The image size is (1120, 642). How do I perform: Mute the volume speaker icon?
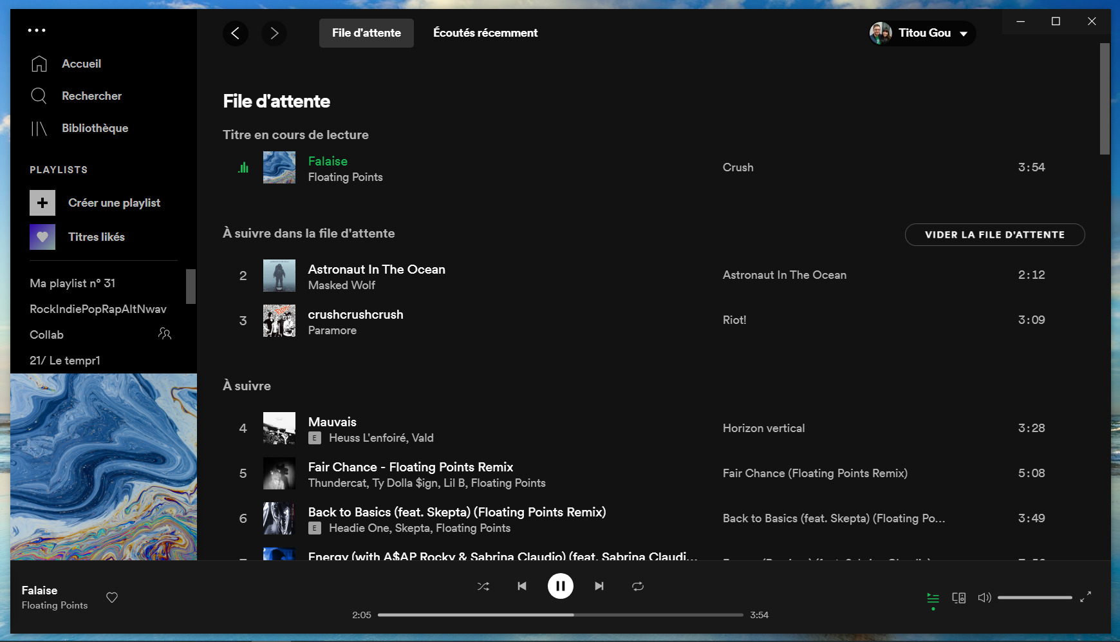(x=984, y=598)
